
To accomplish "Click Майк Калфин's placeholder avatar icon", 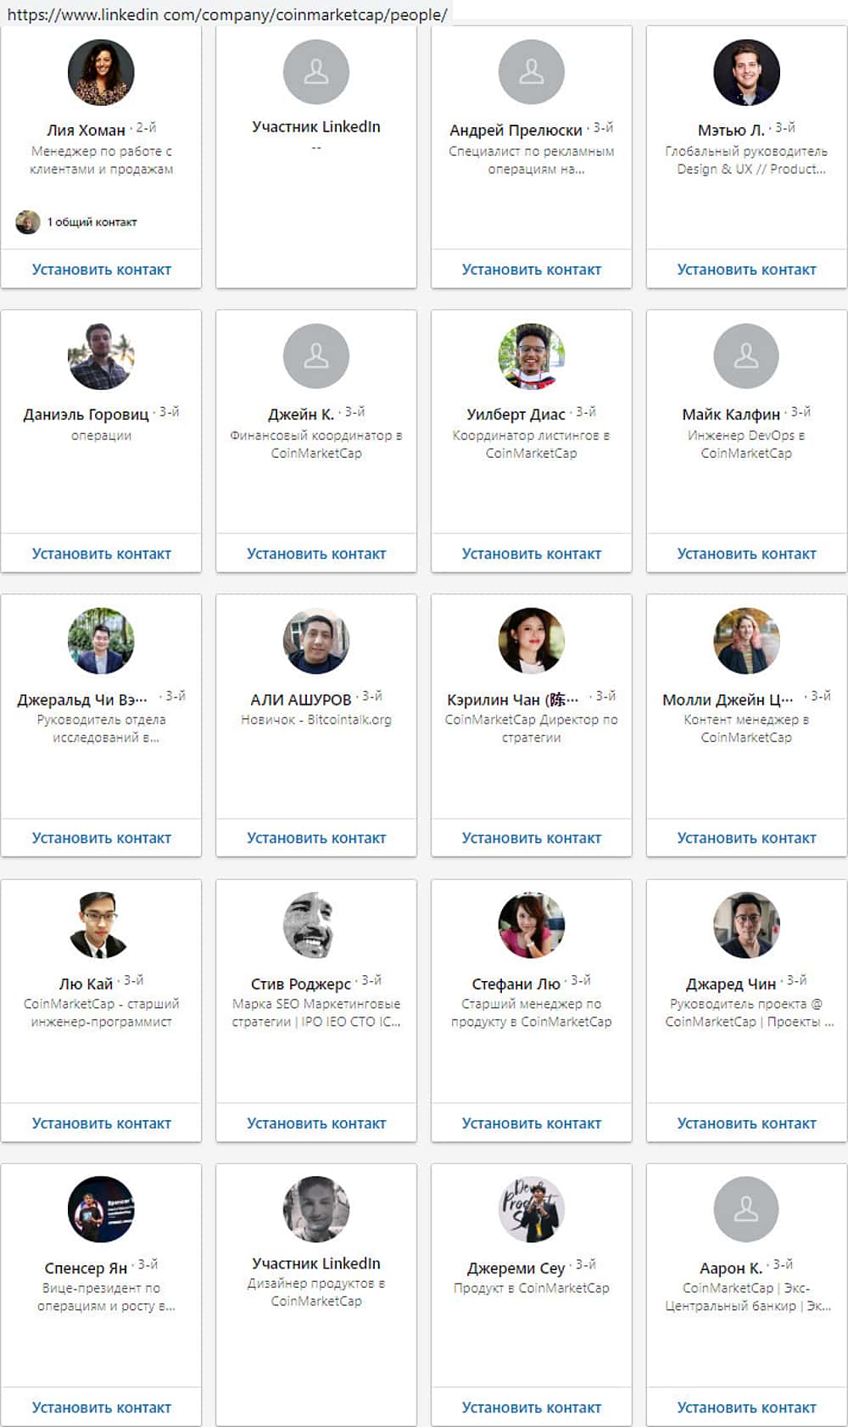I will coord(746,357).
